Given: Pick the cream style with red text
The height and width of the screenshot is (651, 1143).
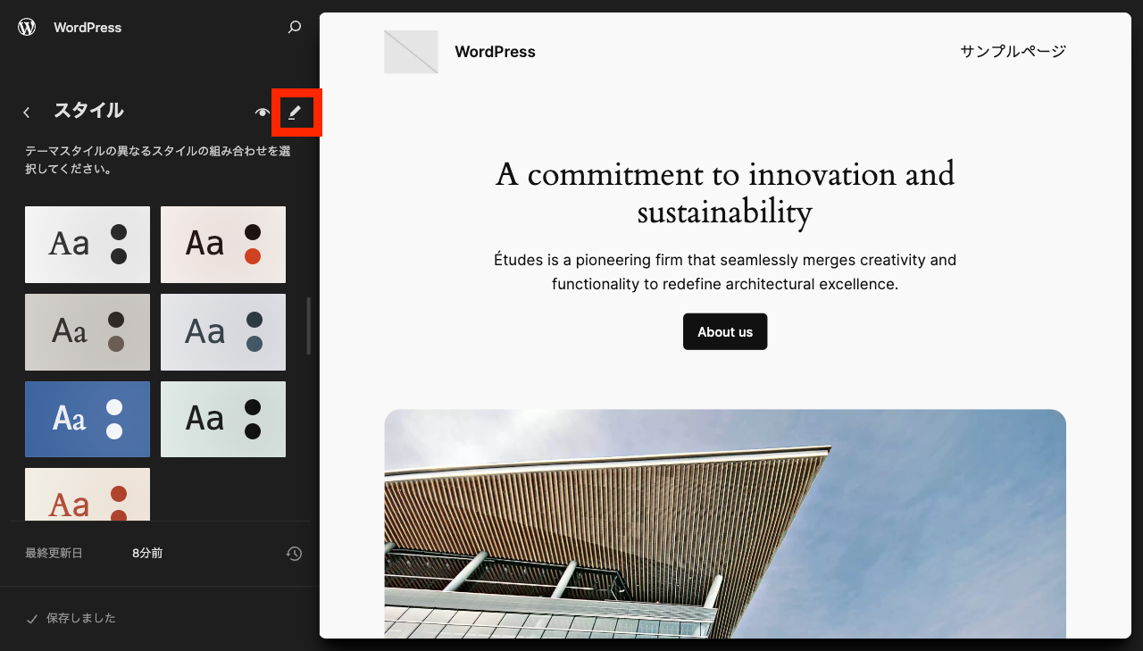Looking at the screenshot, I should 88,494.
